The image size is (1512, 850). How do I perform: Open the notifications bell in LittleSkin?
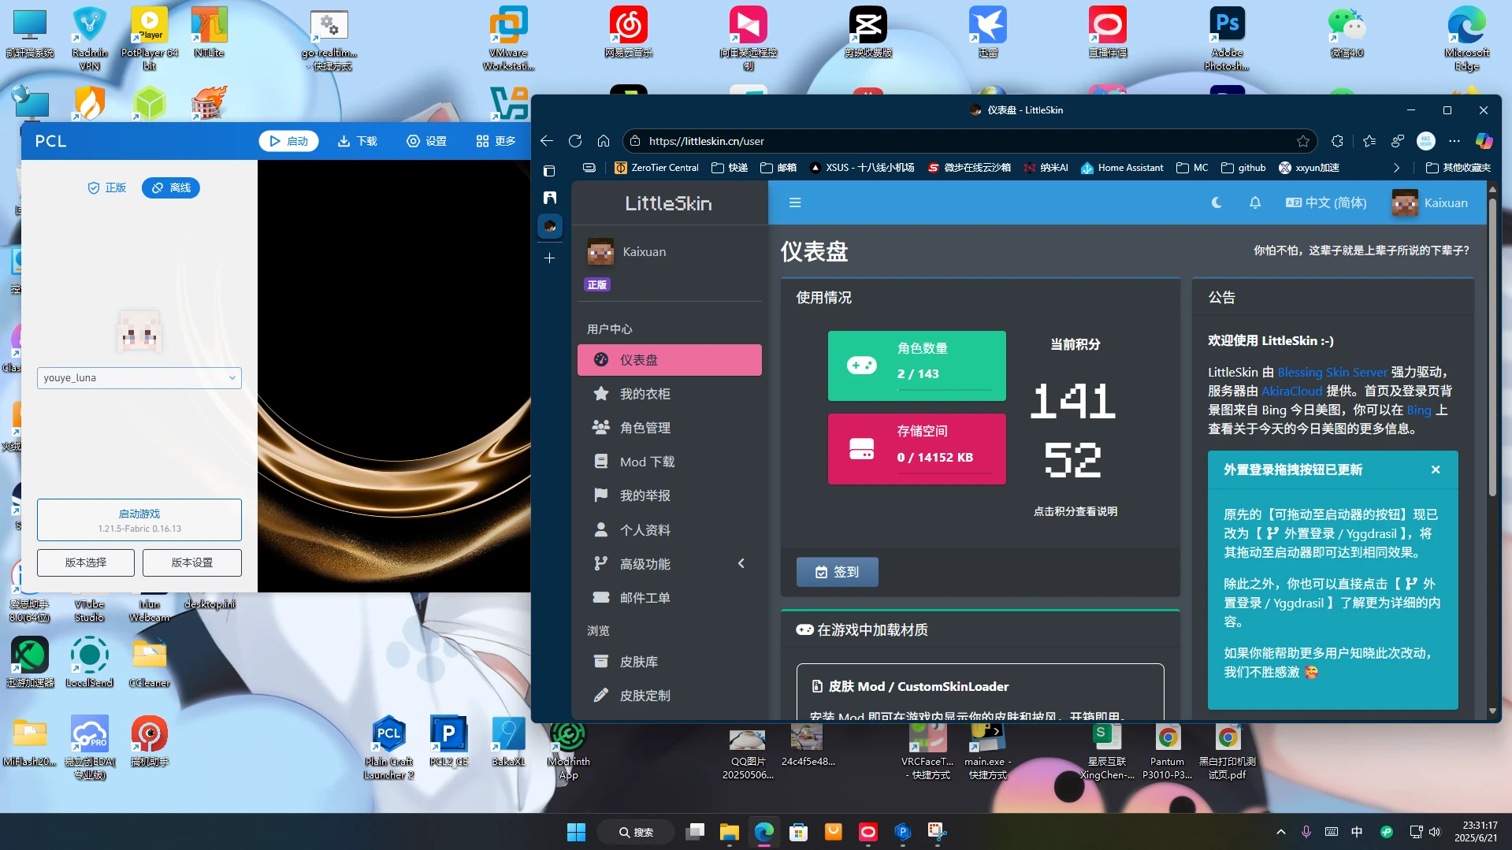1255,202
